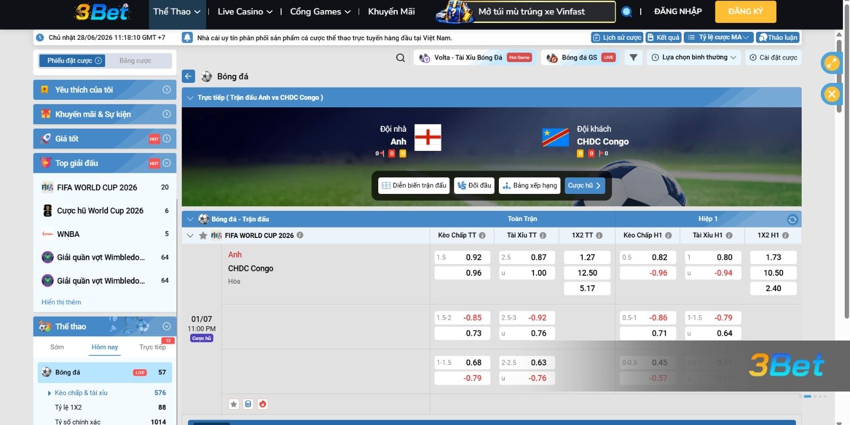Open the Live Casino menu
The height and width of the screenshot is (425, 850).
click(245, 12)
